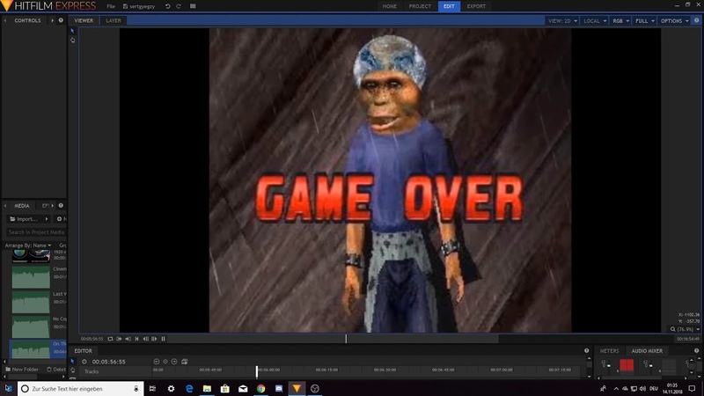Screen dimensions: 704x396
Task: Open the viewer OPTIONS dropdown
Action: [x=674, y=20]
